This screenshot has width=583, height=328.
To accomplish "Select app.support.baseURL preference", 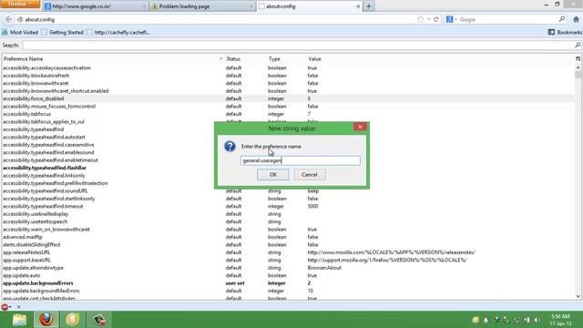I will point(26,261).
